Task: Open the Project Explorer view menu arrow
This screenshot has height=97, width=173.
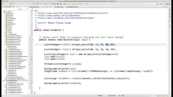Action: [x=26, y=9]
